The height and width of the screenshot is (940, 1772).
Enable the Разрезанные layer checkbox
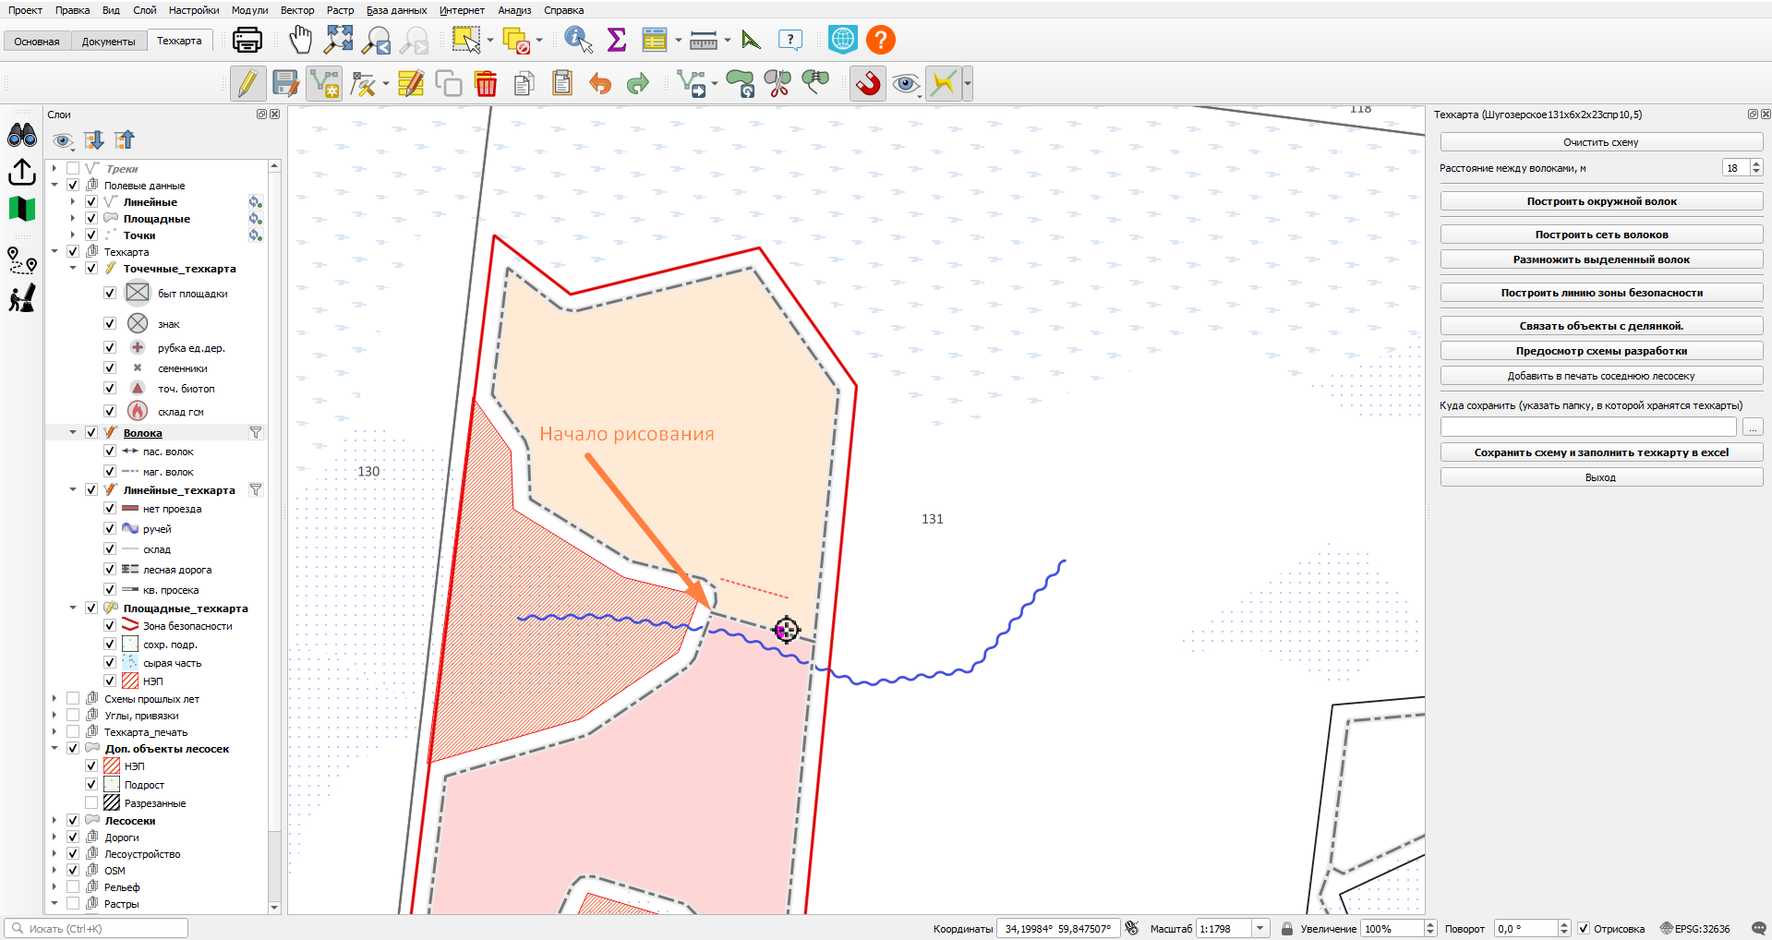(x=91, y=803)
